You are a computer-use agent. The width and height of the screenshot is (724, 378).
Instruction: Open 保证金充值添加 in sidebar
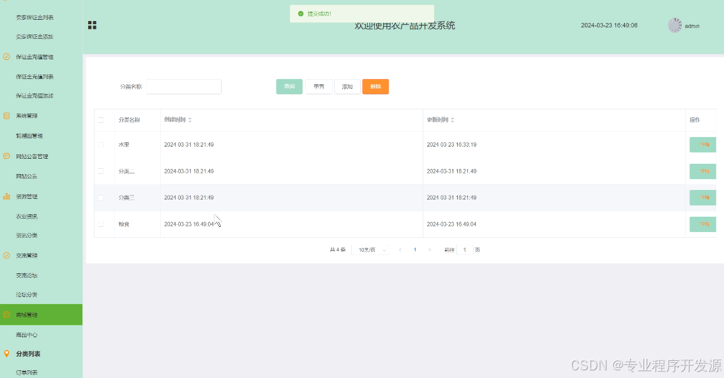coord(34,96)
